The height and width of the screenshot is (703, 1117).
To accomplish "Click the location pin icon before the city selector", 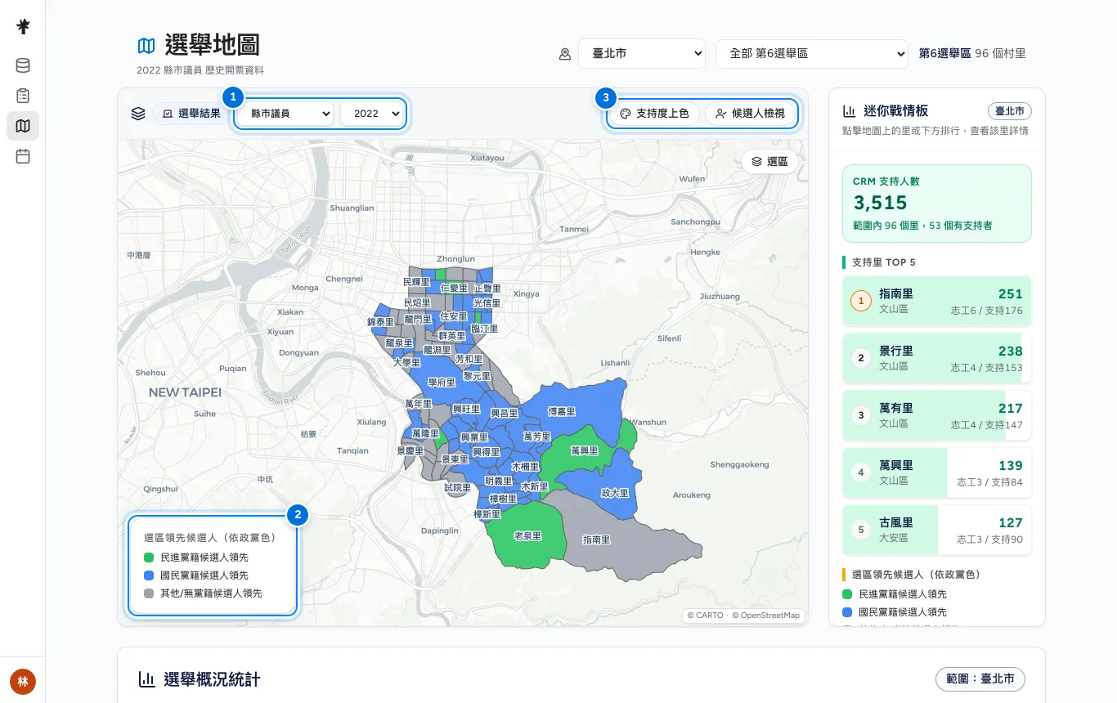I will coord(565,54).
